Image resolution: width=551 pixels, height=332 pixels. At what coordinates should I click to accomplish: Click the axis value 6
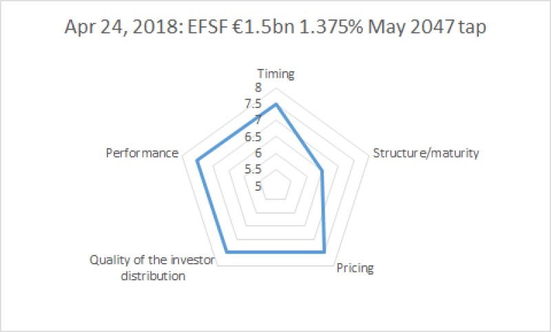click(x=258, y=153)
